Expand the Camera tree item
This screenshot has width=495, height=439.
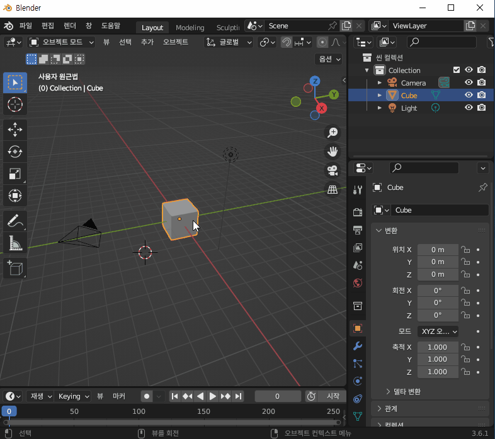(x=380, y=82)
